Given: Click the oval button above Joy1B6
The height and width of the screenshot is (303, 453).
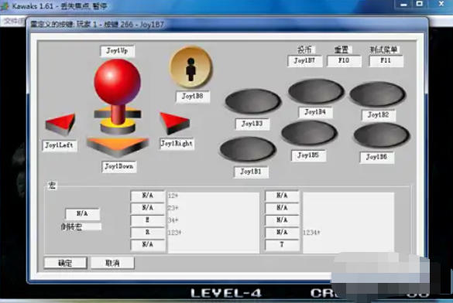Looking at the screenshot, I should coord(381,135).
